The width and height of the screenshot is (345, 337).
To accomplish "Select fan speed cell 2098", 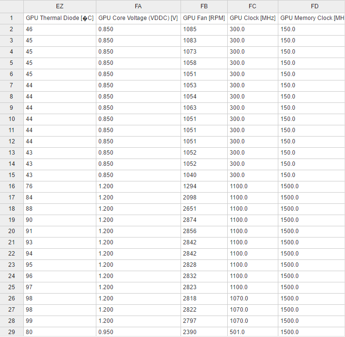I will point(204,198).
